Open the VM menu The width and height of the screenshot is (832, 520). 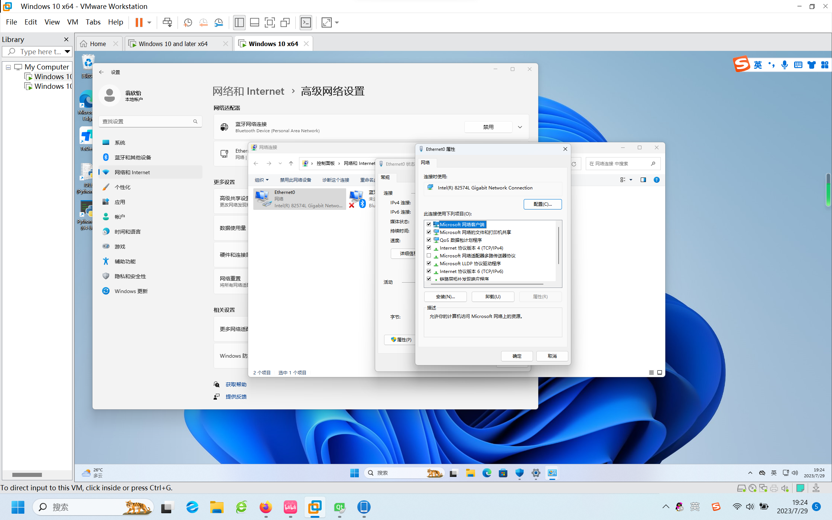pyautogui.click(x=72, y=22)
